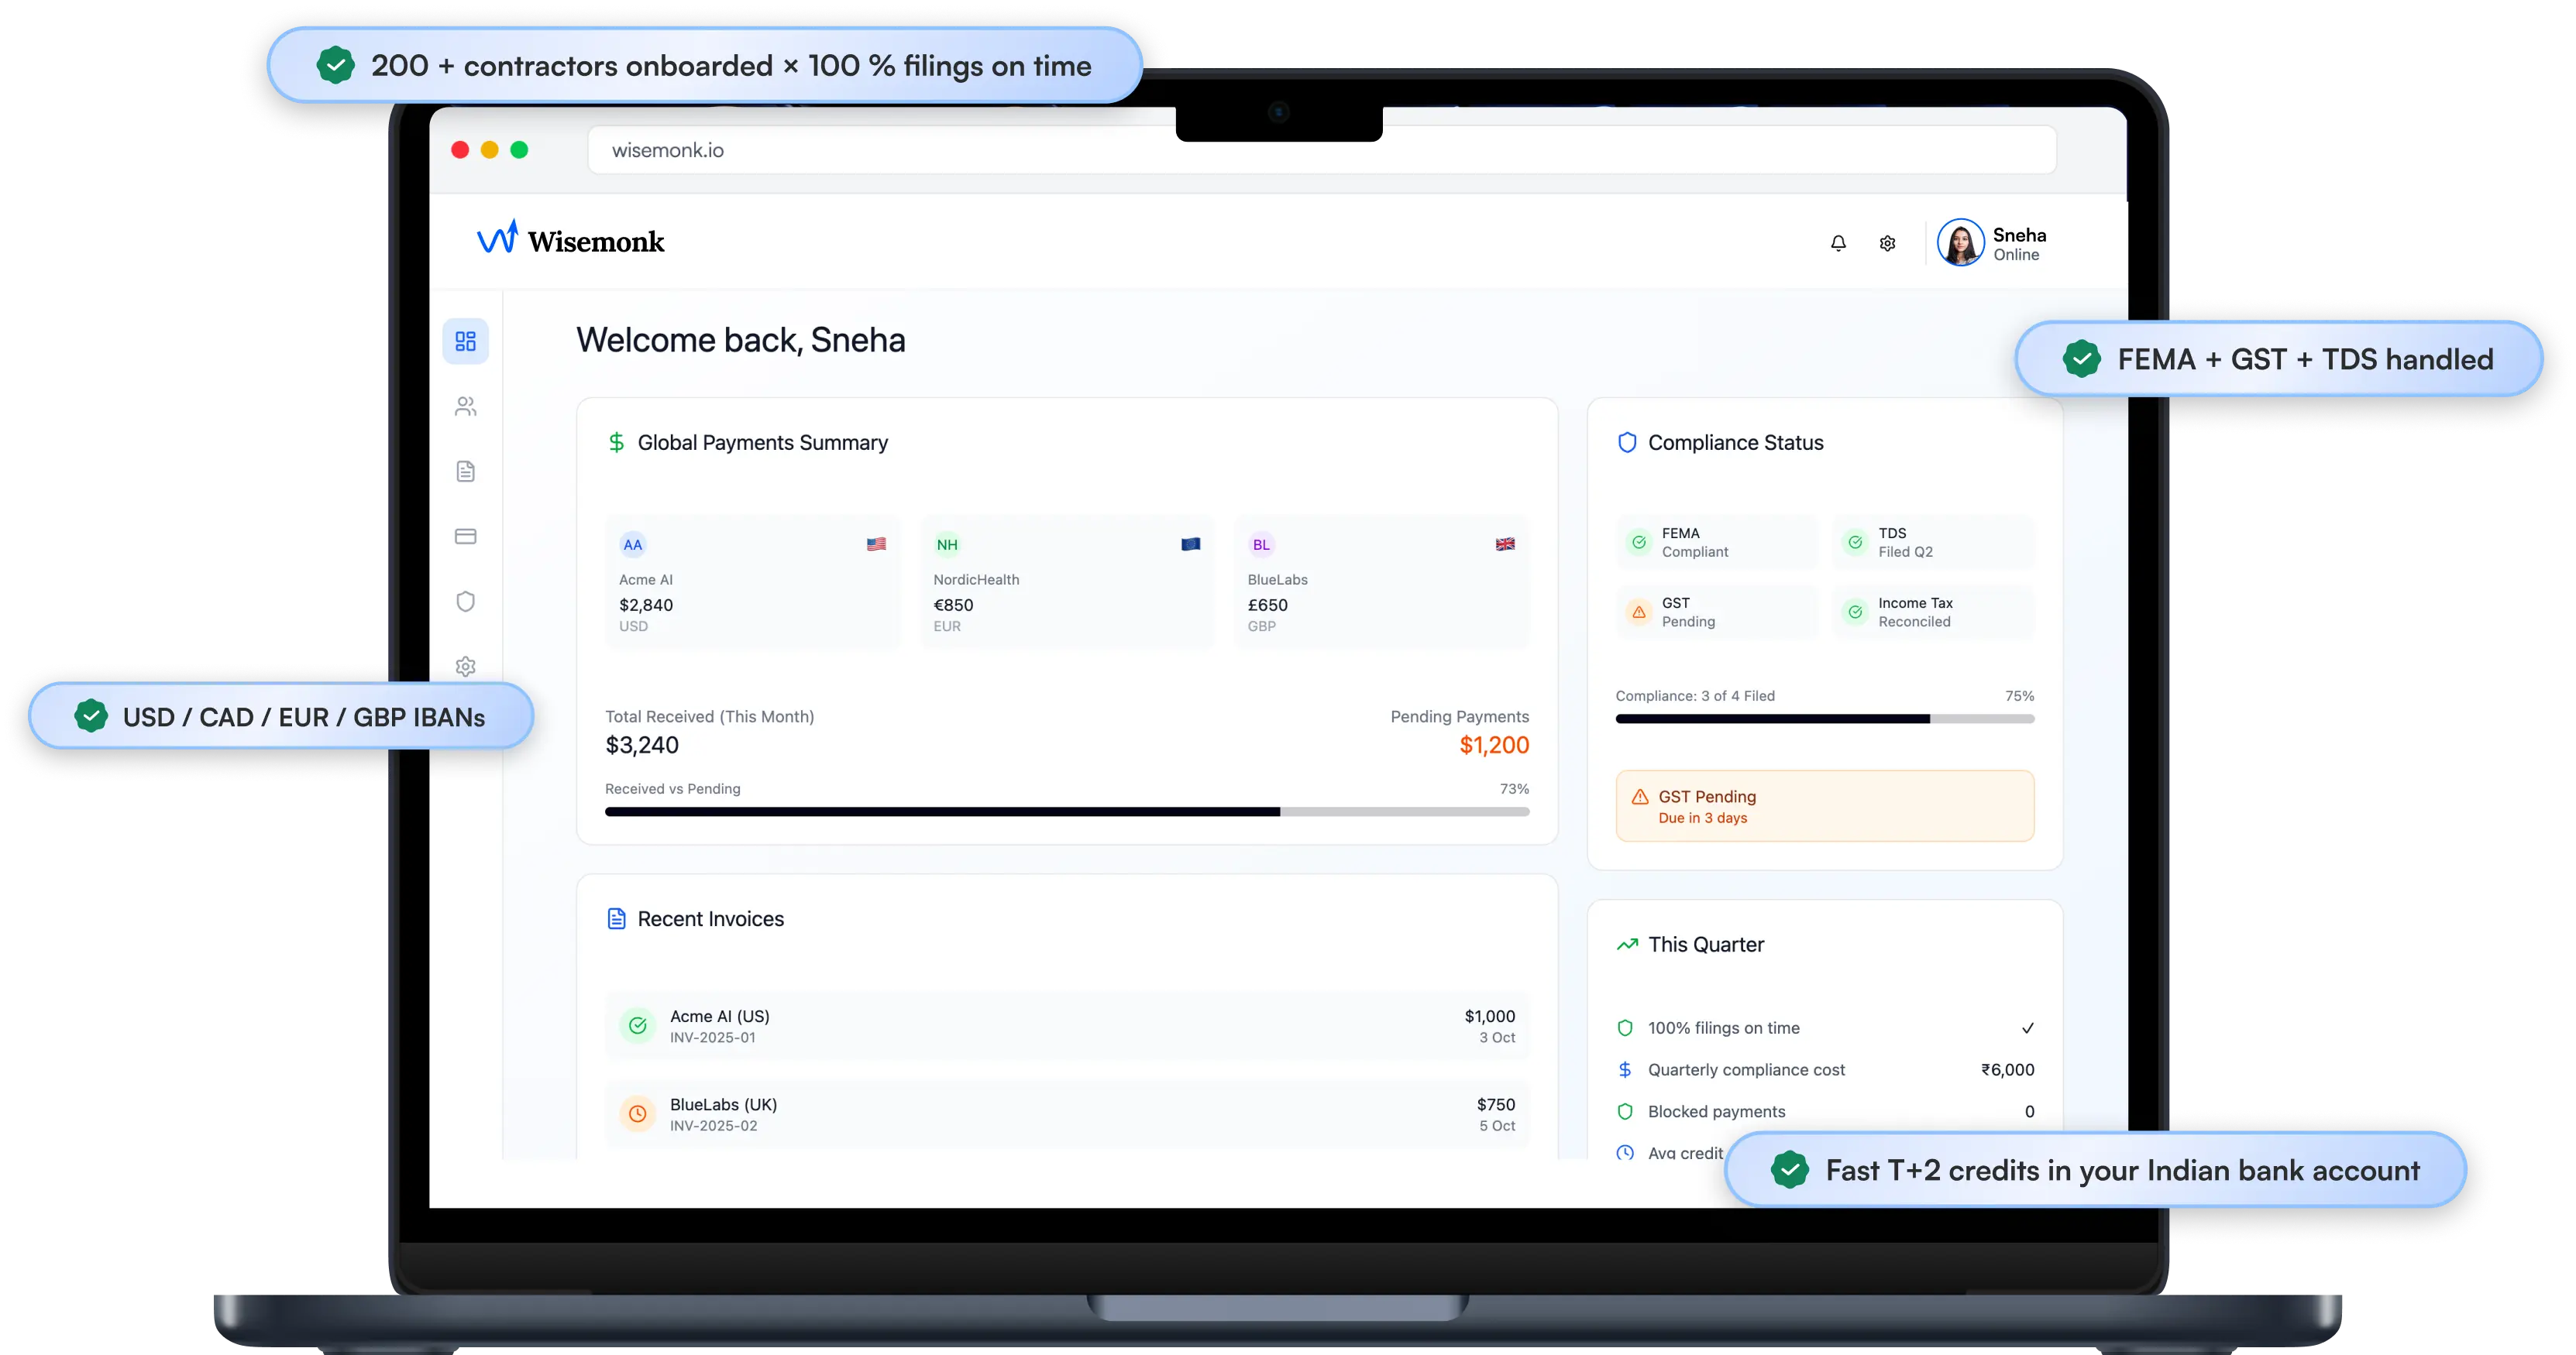Expand the NordicHealth payment card
This screenshot has width=2576, height=1355.
[1066, 584]
